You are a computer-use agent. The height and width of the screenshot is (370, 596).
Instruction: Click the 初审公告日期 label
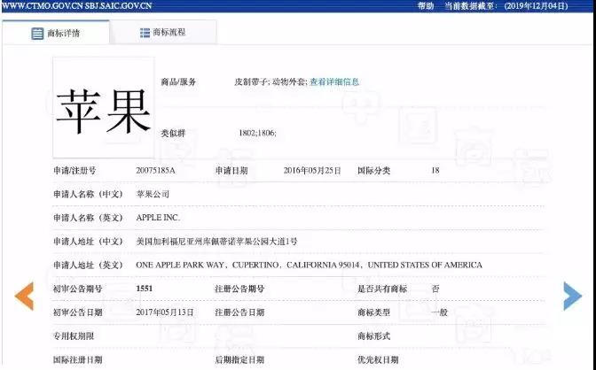pyautogui.click(x=77, y=312)
